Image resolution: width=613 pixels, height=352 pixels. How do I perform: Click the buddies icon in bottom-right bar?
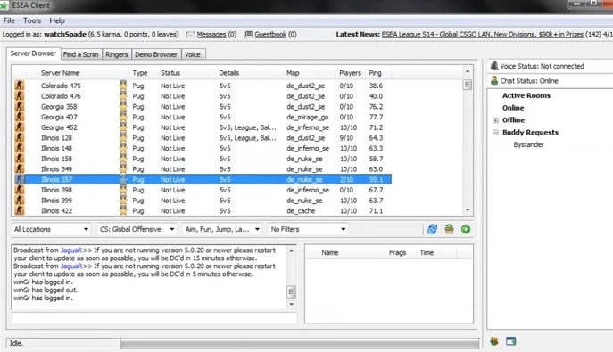tap(494, 341)
